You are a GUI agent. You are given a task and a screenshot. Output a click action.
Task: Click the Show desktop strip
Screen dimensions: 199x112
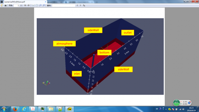pos(198,109)
